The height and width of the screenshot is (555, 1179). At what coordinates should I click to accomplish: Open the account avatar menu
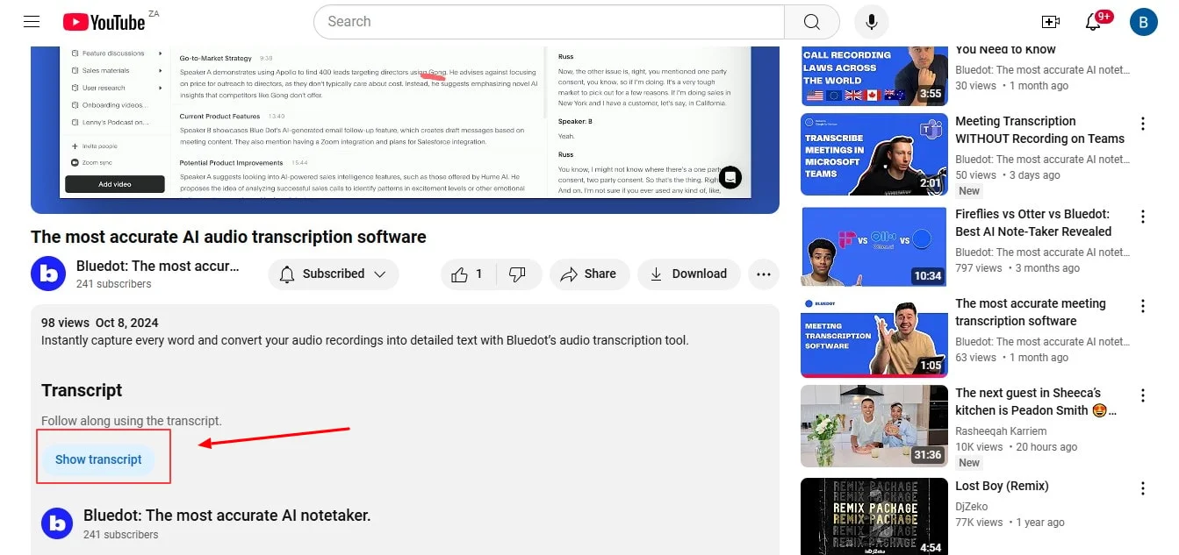[x=1144, y=22]
